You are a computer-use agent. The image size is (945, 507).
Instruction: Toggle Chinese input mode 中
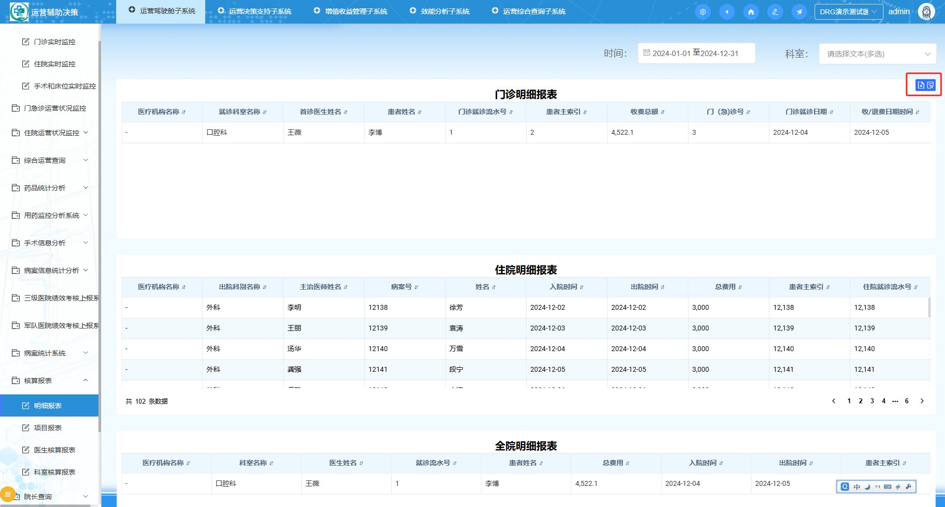coord(857,487)
